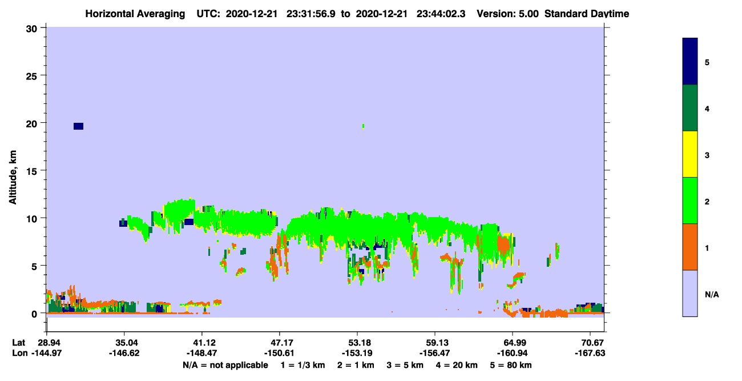
Task: Click longitude value -156.47
Action: 434,354
